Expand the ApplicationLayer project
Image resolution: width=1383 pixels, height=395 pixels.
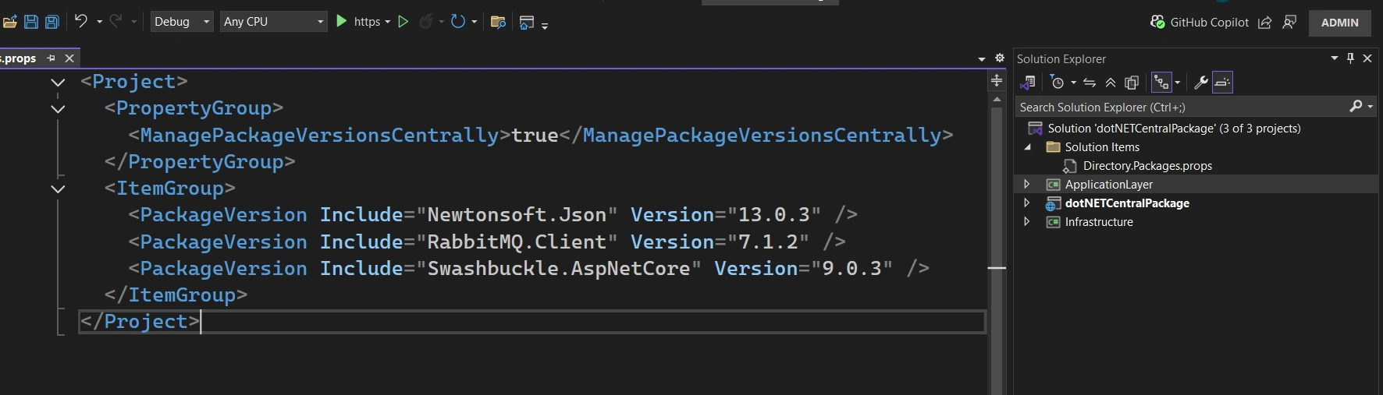pos(1027,185)
